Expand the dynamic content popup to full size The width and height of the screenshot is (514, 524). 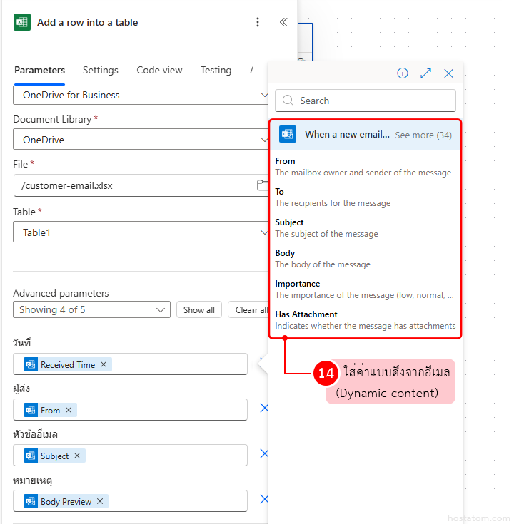click(425, 73)
